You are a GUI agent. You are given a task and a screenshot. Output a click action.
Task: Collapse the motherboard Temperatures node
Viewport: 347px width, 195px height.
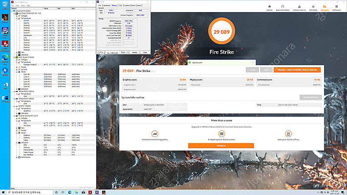(17, 18)
